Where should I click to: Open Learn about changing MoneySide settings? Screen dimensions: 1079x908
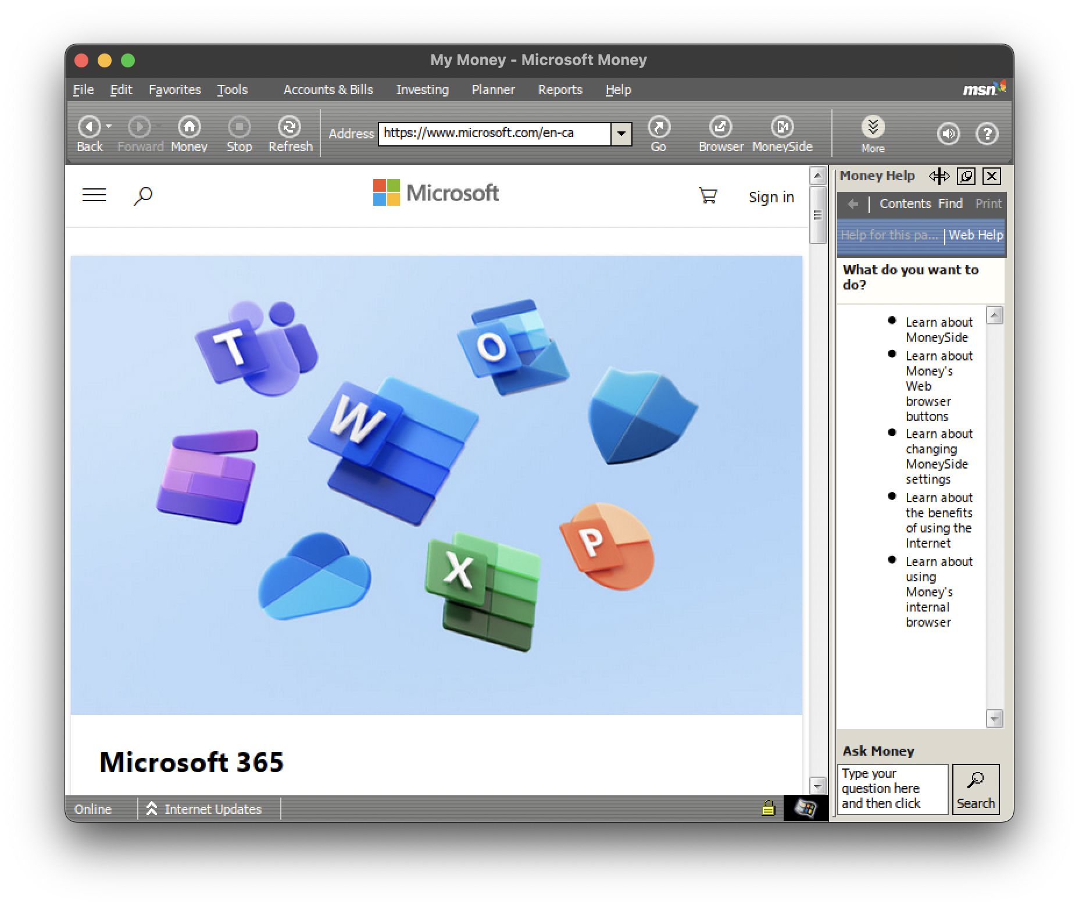[938, 456]
